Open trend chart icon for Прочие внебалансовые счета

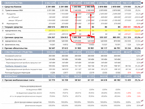pyautogui.click(x=142, y=80)
